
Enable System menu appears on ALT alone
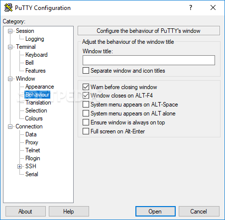pos(86,113)
